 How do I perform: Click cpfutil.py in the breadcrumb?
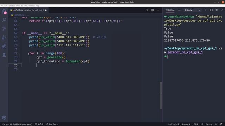pos(19,15)
